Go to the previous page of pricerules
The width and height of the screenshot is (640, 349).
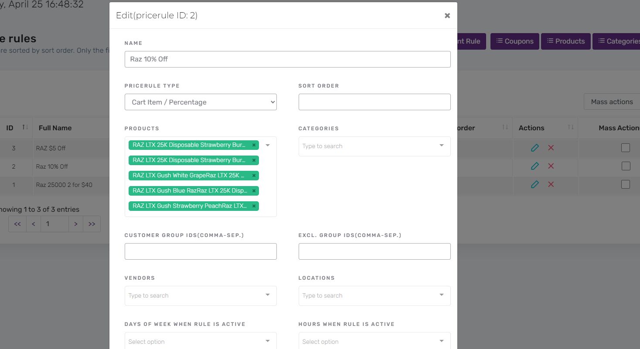coord(34,224)
